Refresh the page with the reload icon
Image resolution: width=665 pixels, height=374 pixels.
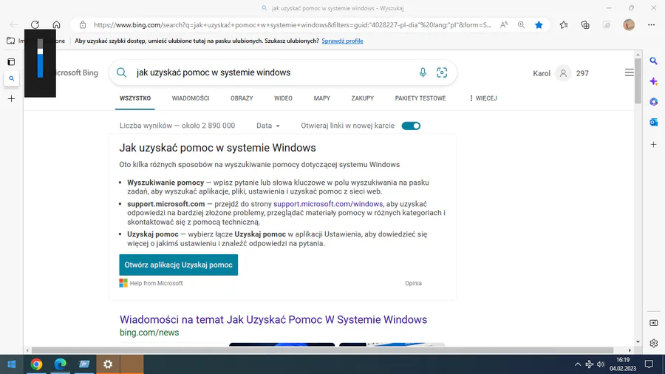[35, 24]
